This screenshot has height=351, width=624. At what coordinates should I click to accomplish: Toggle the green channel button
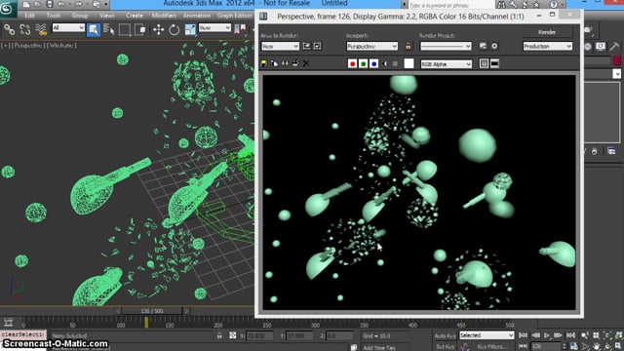[x=363, y=63]
